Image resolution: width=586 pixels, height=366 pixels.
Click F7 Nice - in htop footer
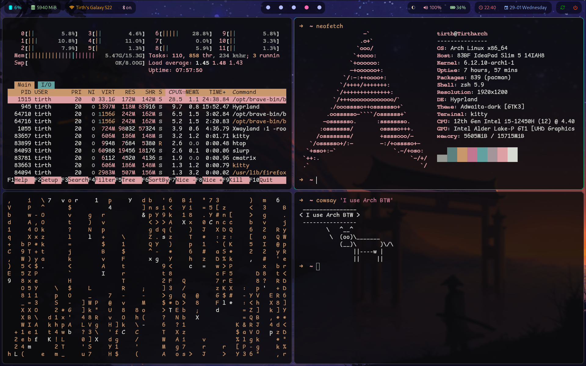point(182,180)
